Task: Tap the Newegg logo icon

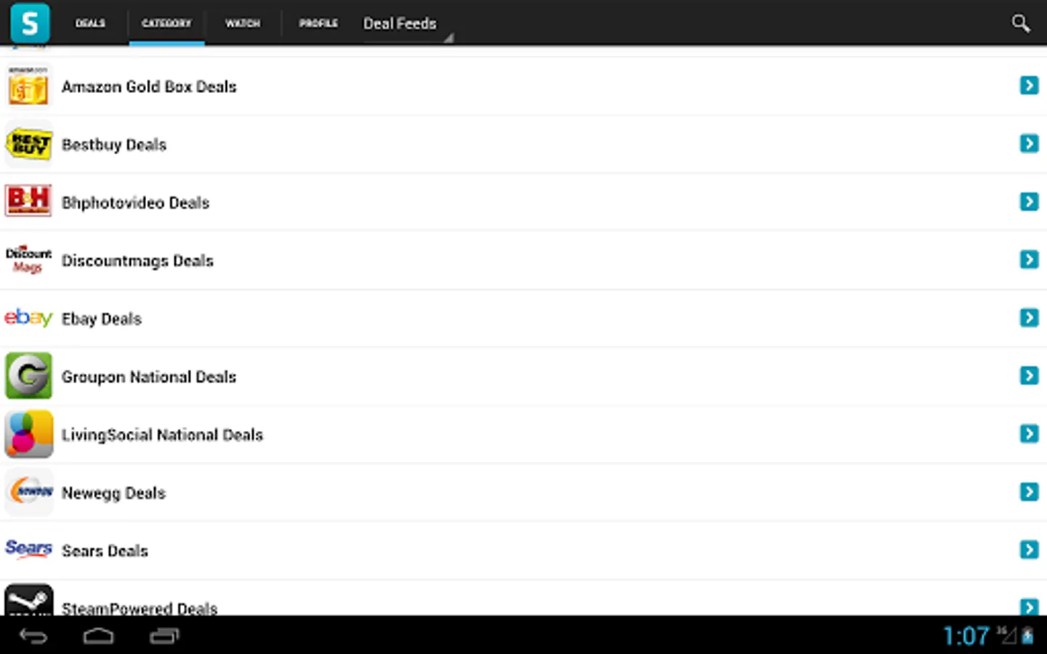Action: (29, 492)
